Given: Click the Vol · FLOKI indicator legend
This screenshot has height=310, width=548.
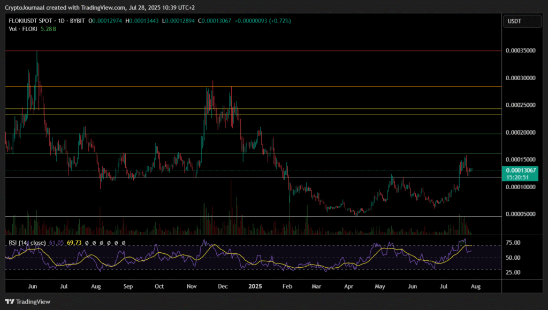Looking at the screenshot, I should (x=23, y=29).
